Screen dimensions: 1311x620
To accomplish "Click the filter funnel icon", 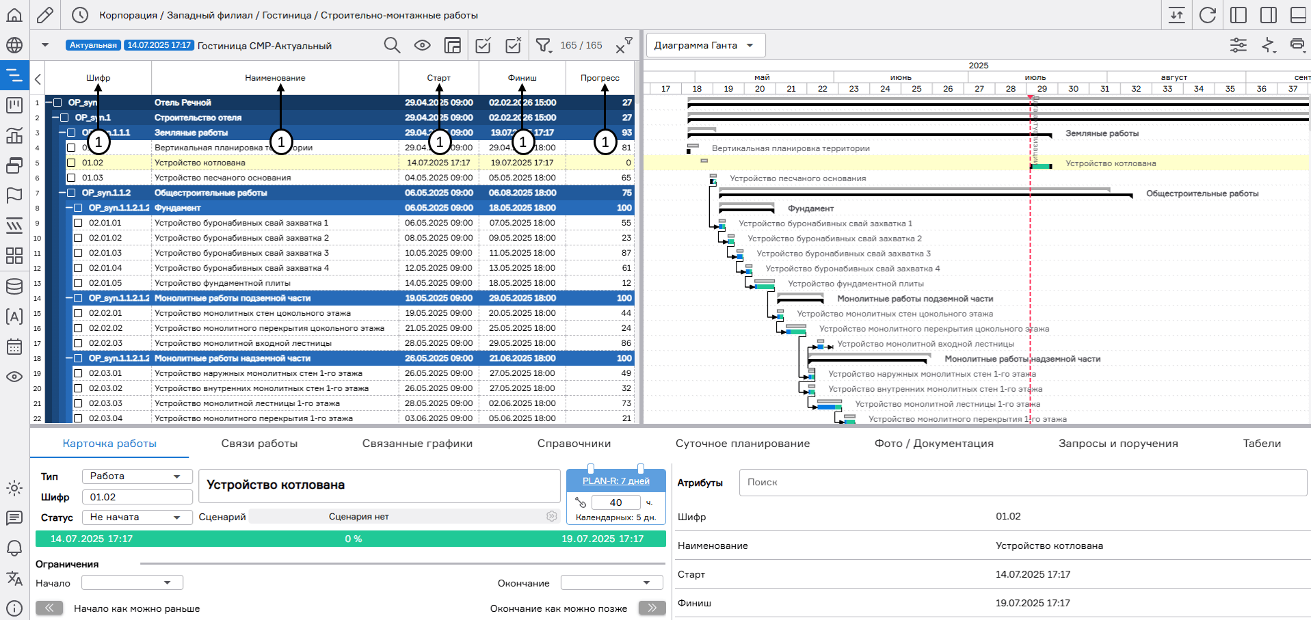I will (543, 45).
